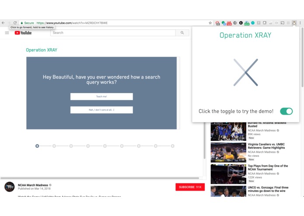Click the address bar URL

click(x=72, y=23)
